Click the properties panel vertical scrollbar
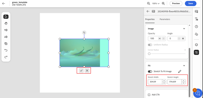Image resolution: width=203 pixels, height=98 pixels. [x=189, y=72]
